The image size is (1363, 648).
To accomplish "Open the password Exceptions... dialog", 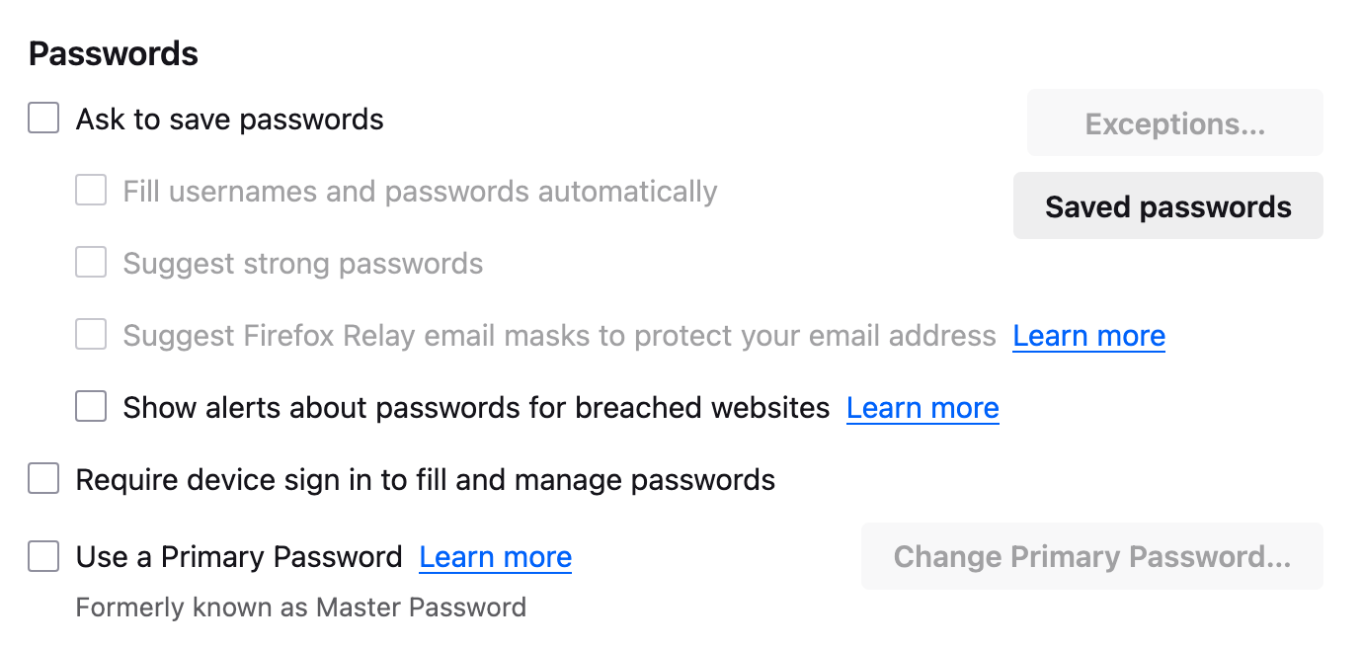I will tap(1174, 123).
